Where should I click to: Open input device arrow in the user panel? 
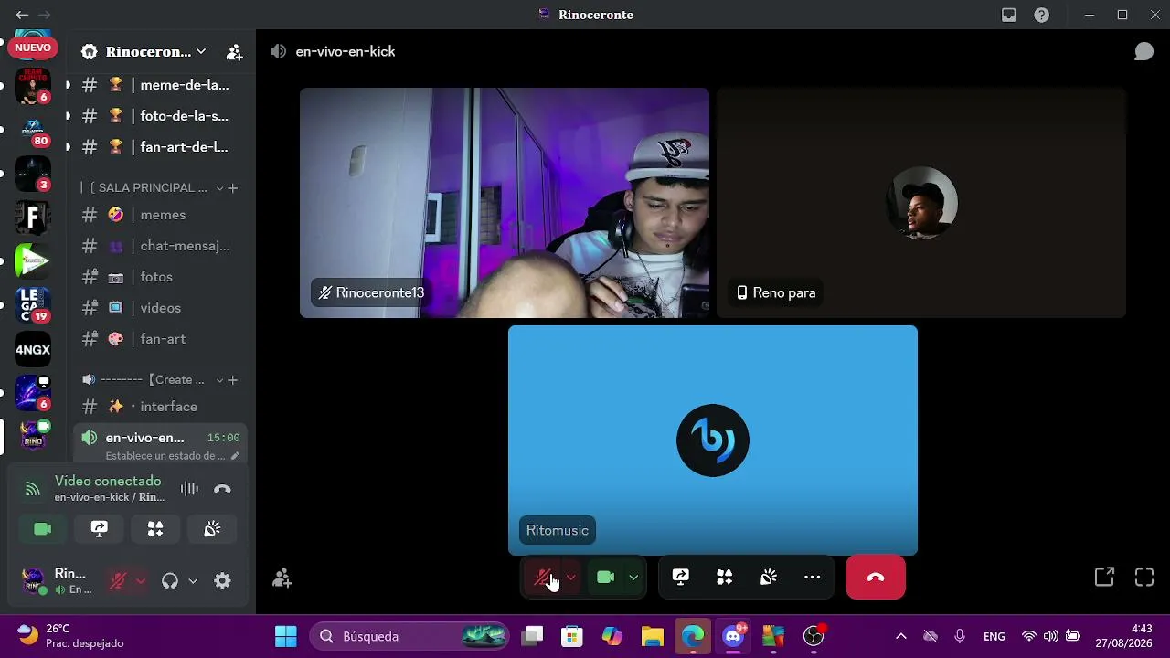(x=140, y=581)
